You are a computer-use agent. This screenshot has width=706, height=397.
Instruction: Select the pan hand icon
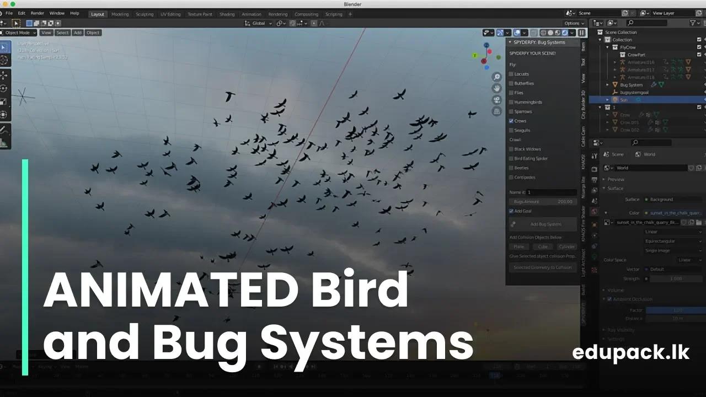coord(496,89)
